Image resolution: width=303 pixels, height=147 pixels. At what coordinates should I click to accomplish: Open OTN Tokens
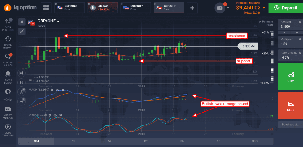(8, 95)
